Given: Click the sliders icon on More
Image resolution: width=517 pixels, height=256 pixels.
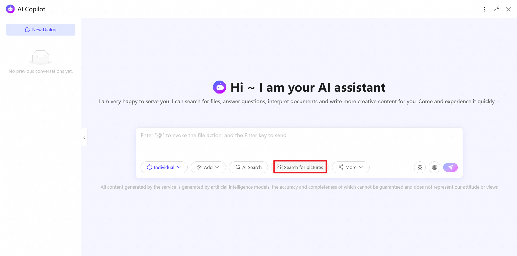Looking at the screenshot, I should tap(341, 167).
